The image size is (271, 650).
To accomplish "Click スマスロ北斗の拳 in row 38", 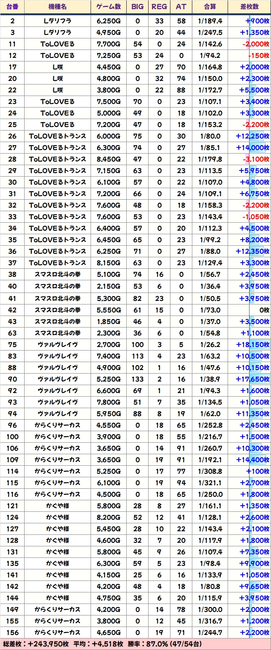I will 58,274.
